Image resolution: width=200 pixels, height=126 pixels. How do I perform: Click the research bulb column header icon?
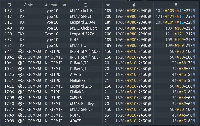[x=176, y=5]
